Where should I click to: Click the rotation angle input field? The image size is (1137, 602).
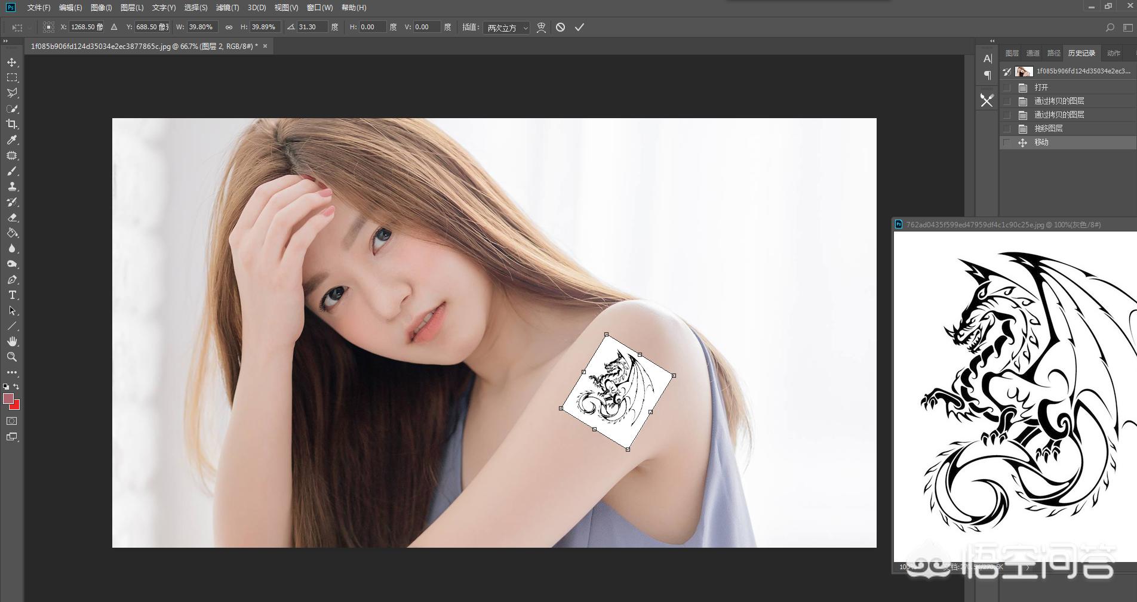coord(312,27)
